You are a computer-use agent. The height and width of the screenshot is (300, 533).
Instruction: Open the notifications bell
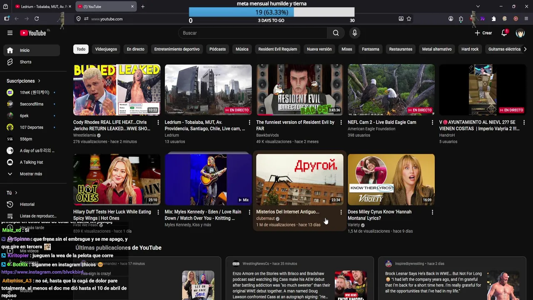(504, 33)
